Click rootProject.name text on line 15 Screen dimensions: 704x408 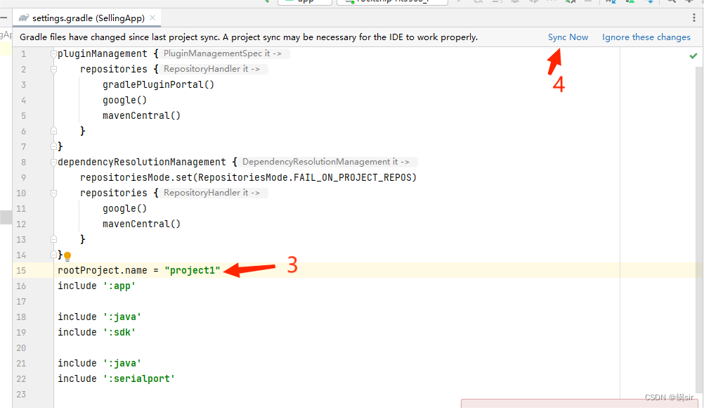103,271
